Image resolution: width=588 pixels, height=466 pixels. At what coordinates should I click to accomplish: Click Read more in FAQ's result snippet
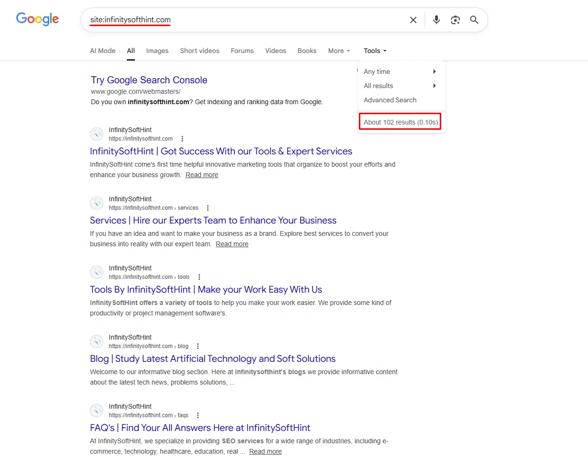(266, 451)
